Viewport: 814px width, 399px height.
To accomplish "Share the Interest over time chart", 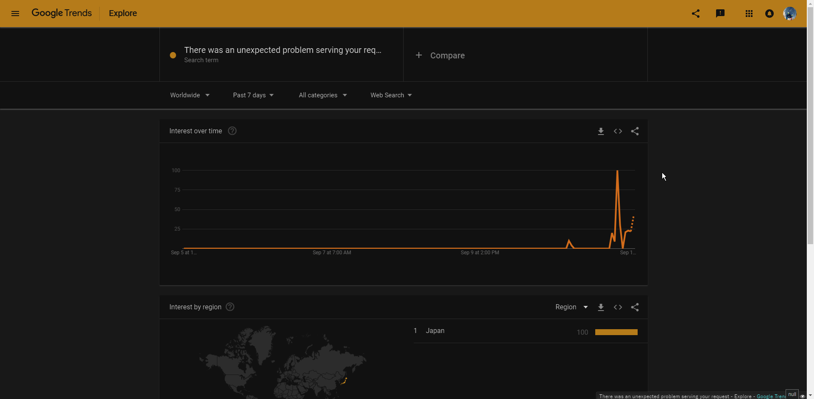I will [635, 131].
